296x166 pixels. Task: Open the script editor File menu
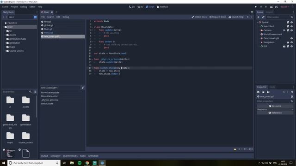pos(43,17)
